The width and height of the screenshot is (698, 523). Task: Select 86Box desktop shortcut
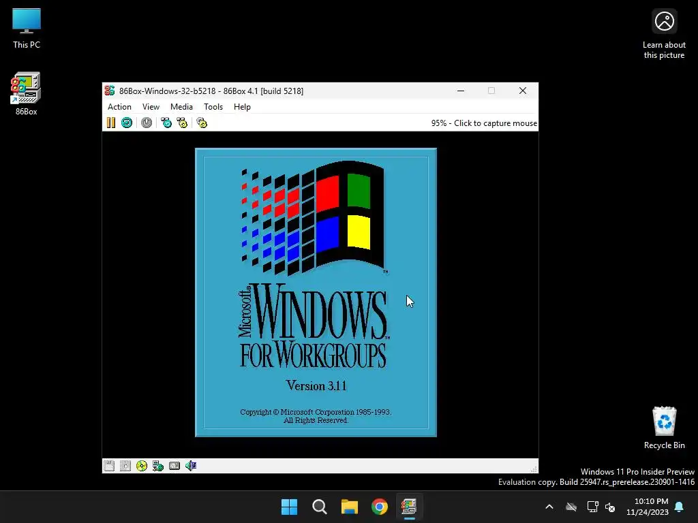pyautogui.click(x=27, y=94)
